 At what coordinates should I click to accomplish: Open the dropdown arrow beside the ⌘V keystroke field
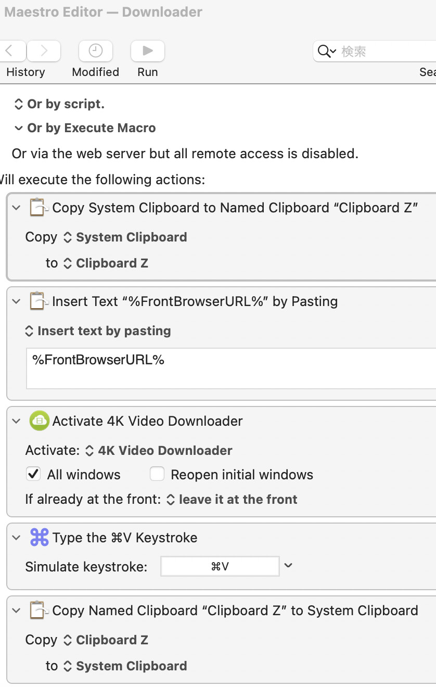point(288,566)
